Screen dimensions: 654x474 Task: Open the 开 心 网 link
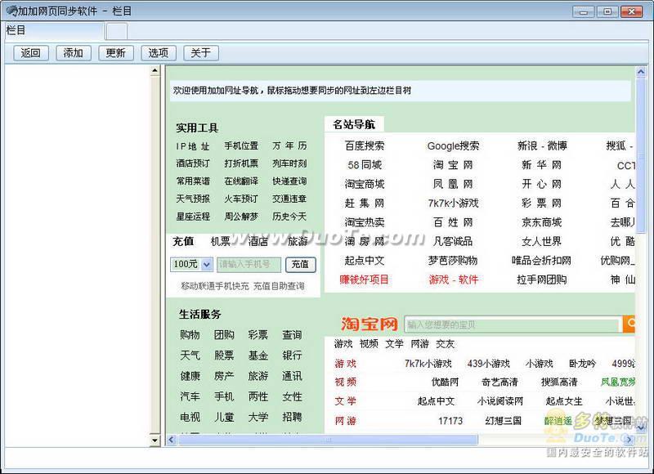[541, 184]
